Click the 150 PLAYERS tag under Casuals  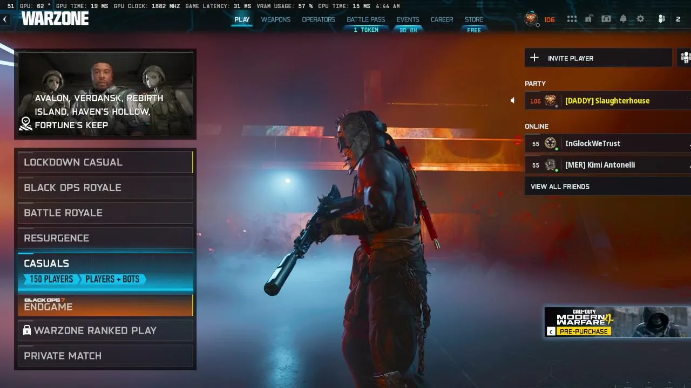[51, 279]
